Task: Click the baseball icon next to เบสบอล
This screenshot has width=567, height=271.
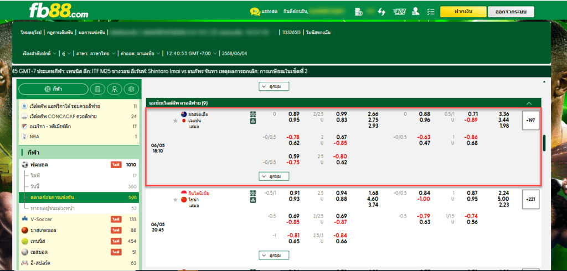Action: click(x=24, y=252)
